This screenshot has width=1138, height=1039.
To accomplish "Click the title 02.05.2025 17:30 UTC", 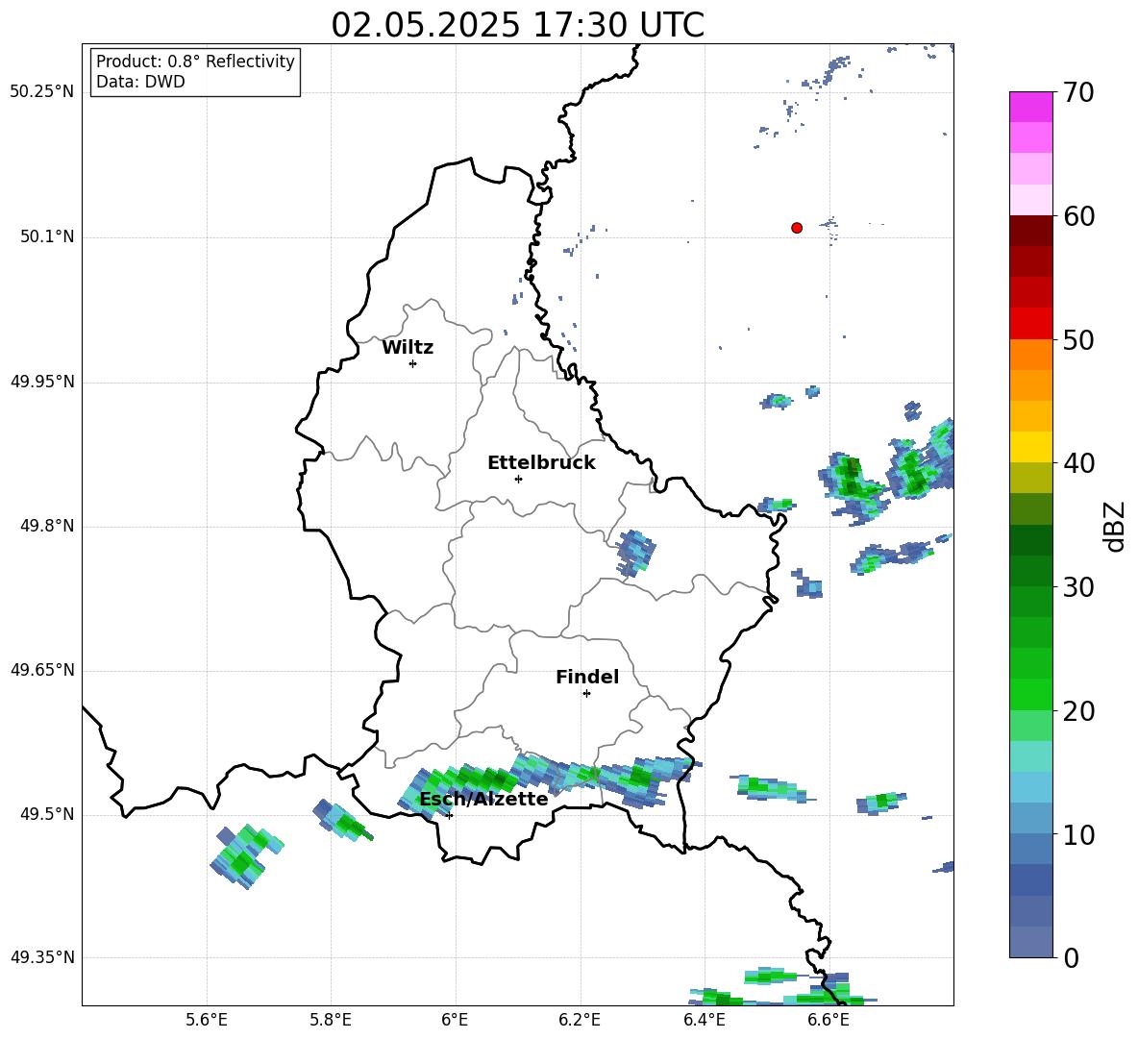I will 517,25.
